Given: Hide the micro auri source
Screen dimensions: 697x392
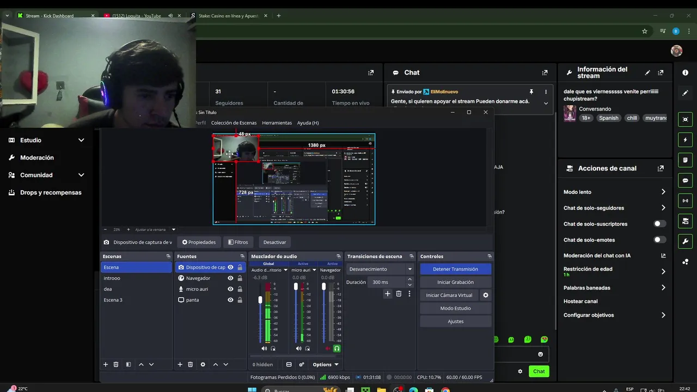Looking at the screenshot, I should [230, 289].
